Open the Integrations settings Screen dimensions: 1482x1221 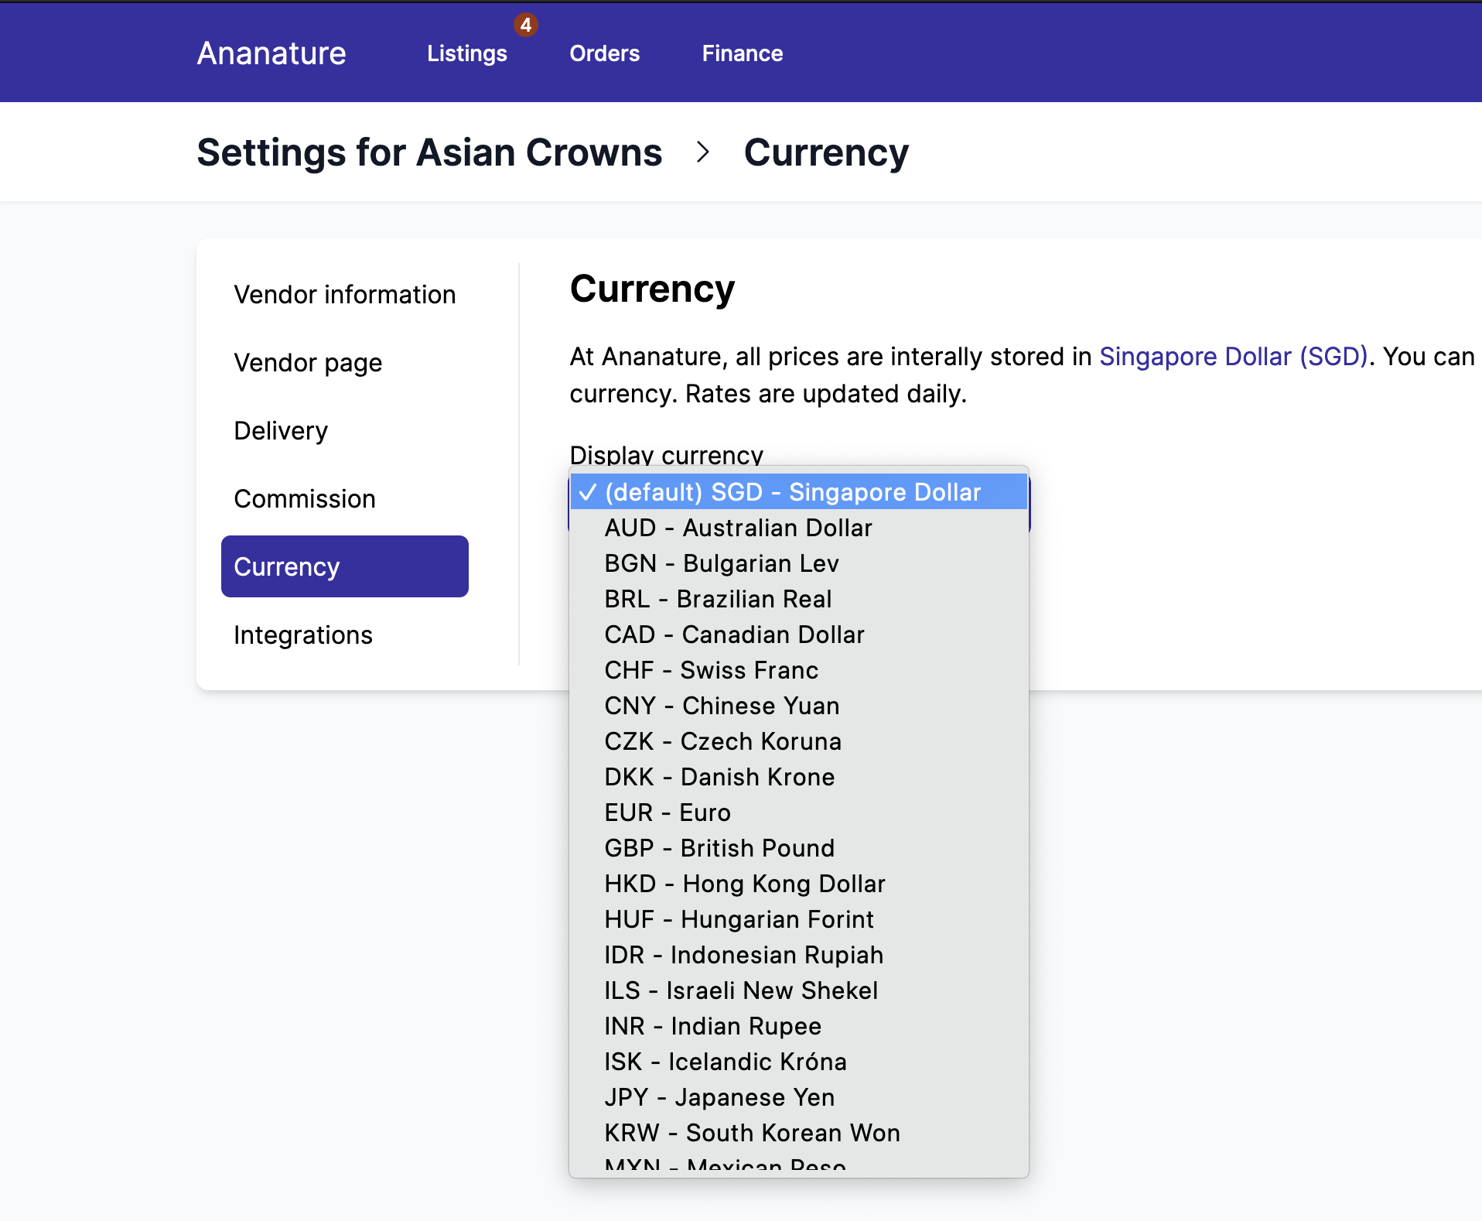click(x=302, y=634)
